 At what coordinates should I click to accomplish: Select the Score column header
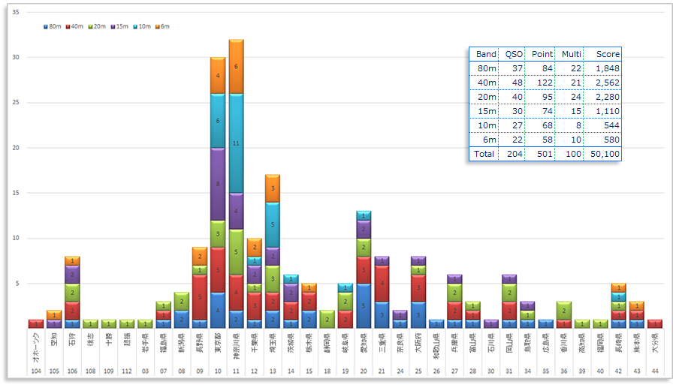(608, 54)
